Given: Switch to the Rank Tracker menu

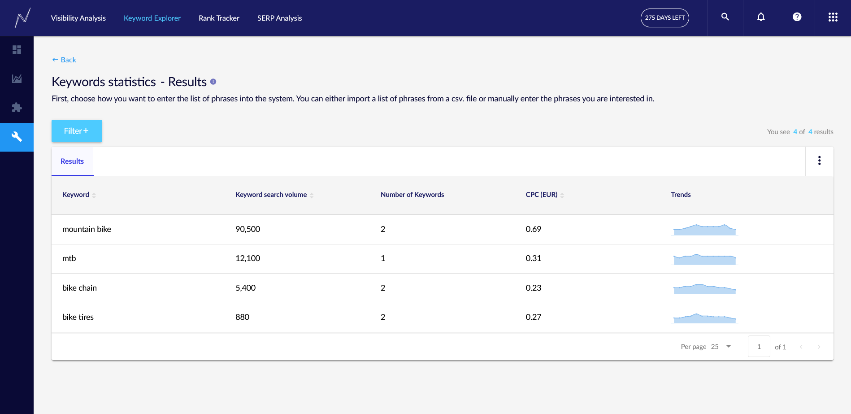Looking at the screenshot, I should point(219,18).
